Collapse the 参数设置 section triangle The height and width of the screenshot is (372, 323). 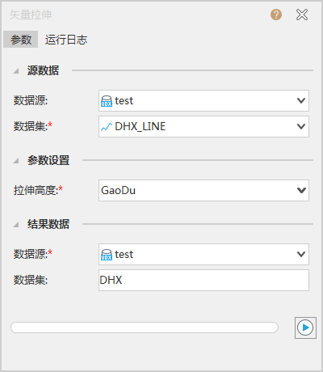16,161
